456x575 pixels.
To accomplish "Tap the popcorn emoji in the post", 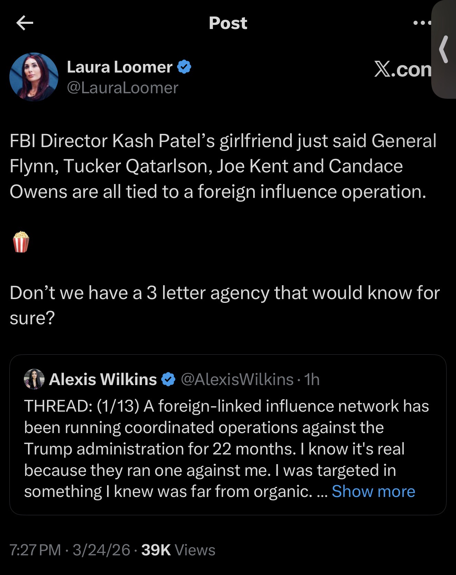I will pos(21,242).
